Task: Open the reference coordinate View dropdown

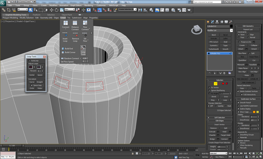Action: coord(70,9)
